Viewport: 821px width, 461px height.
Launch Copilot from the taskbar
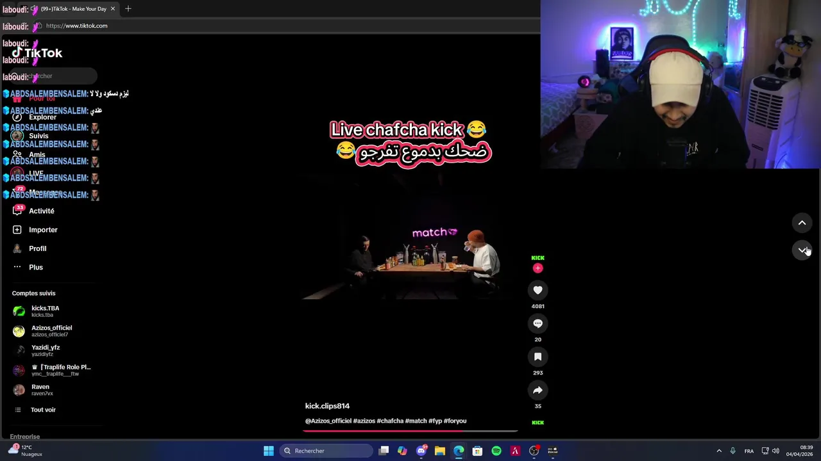click(402, 451)
